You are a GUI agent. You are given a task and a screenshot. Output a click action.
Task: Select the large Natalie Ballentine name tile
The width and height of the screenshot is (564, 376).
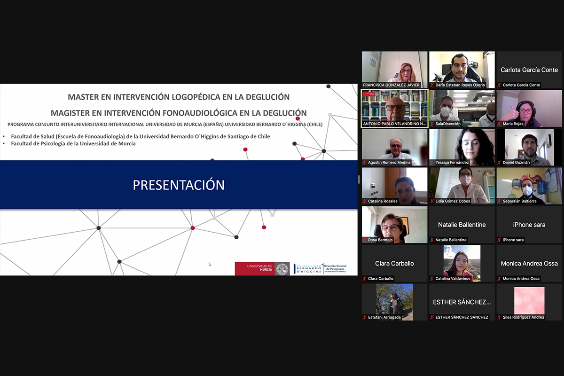point(462,225)
